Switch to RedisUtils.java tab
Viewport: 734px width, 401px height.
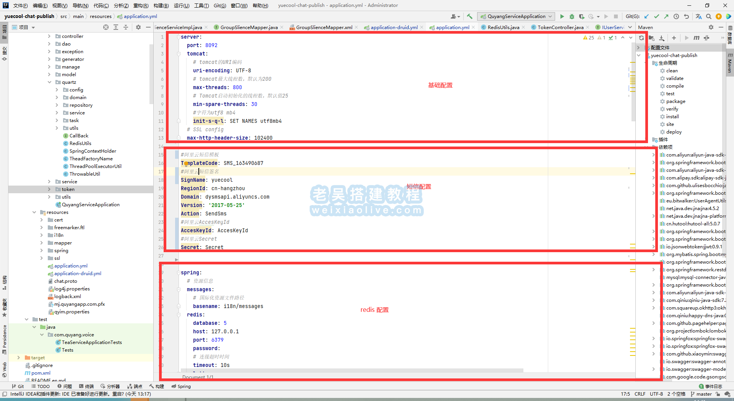pyautogui.click(x=503, y=27)
